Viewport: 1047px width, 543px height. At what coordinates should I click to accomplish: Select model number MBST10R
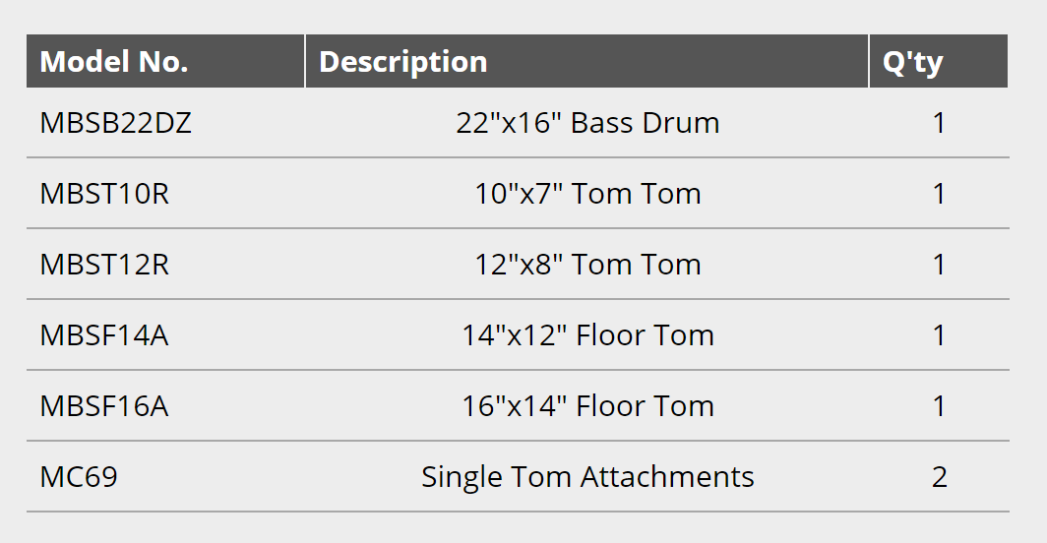(104, 194)
